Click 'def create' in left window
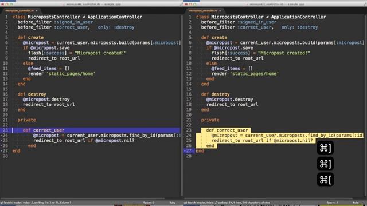 30,38
